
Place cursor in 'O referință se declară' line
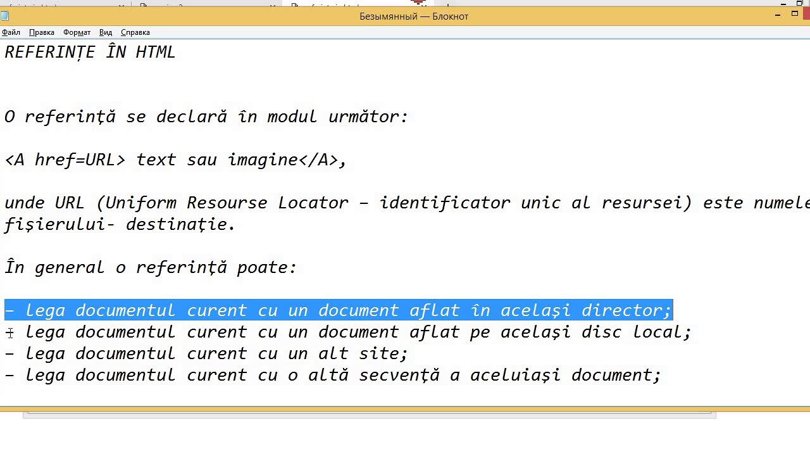tap(206, 117)
